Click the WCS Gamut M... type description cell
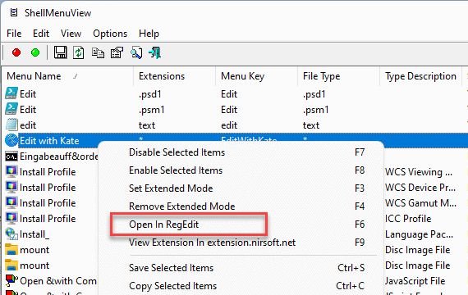 coord(420,203)
